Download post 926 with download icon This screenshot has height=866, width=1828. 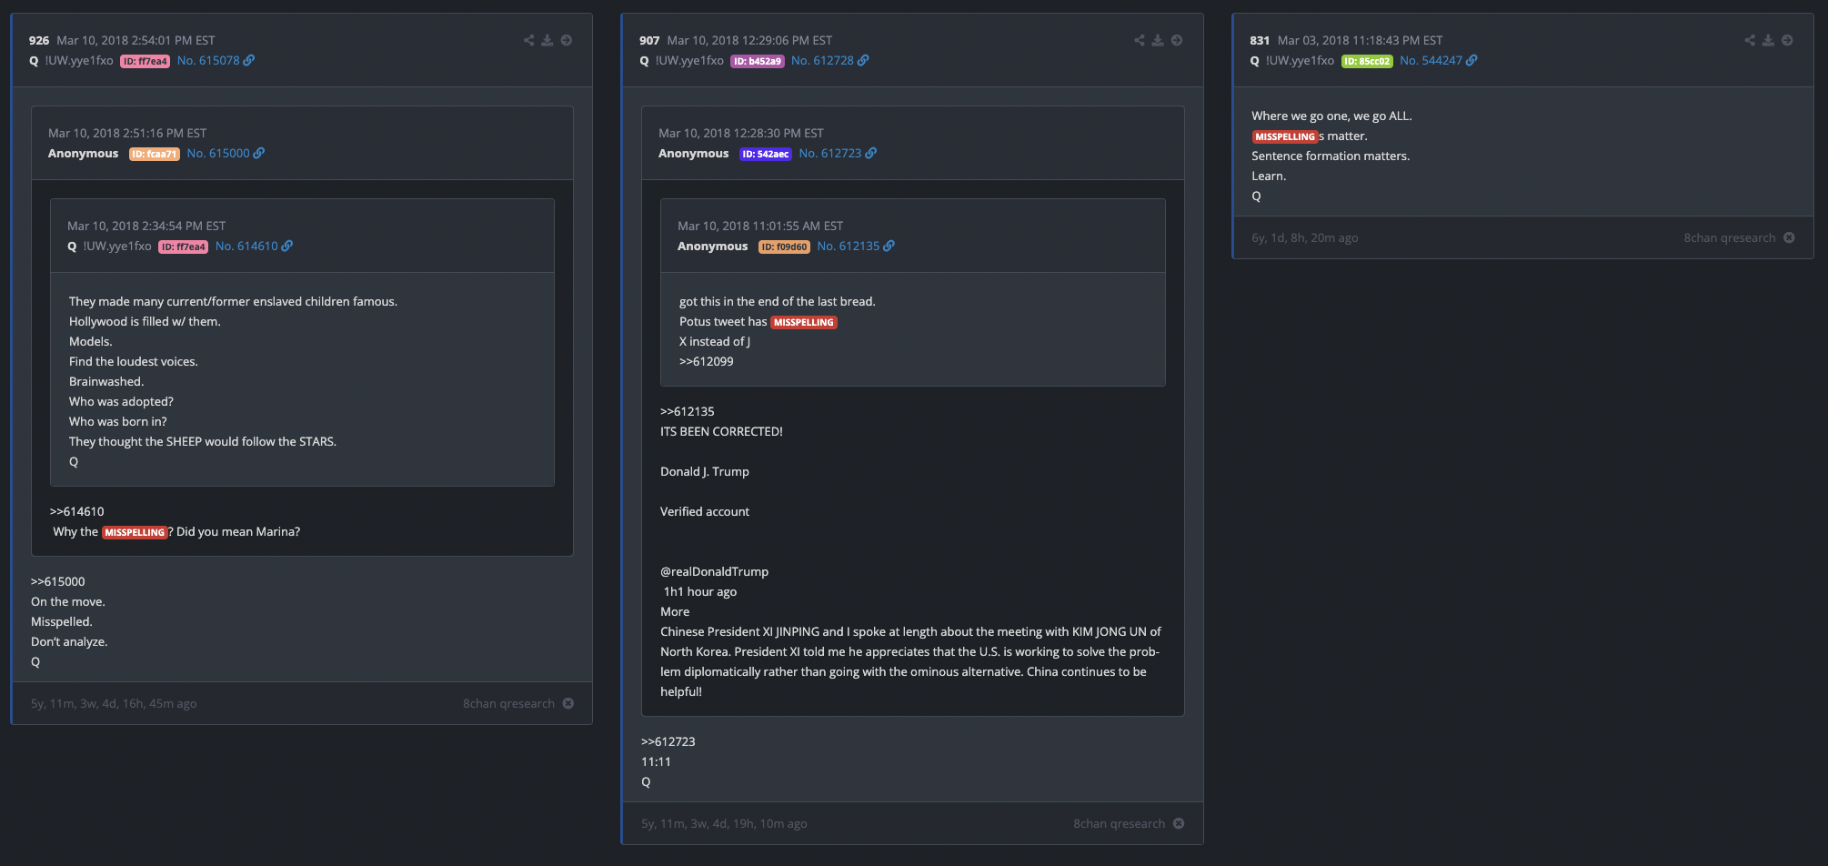click(x=547, y=40)
